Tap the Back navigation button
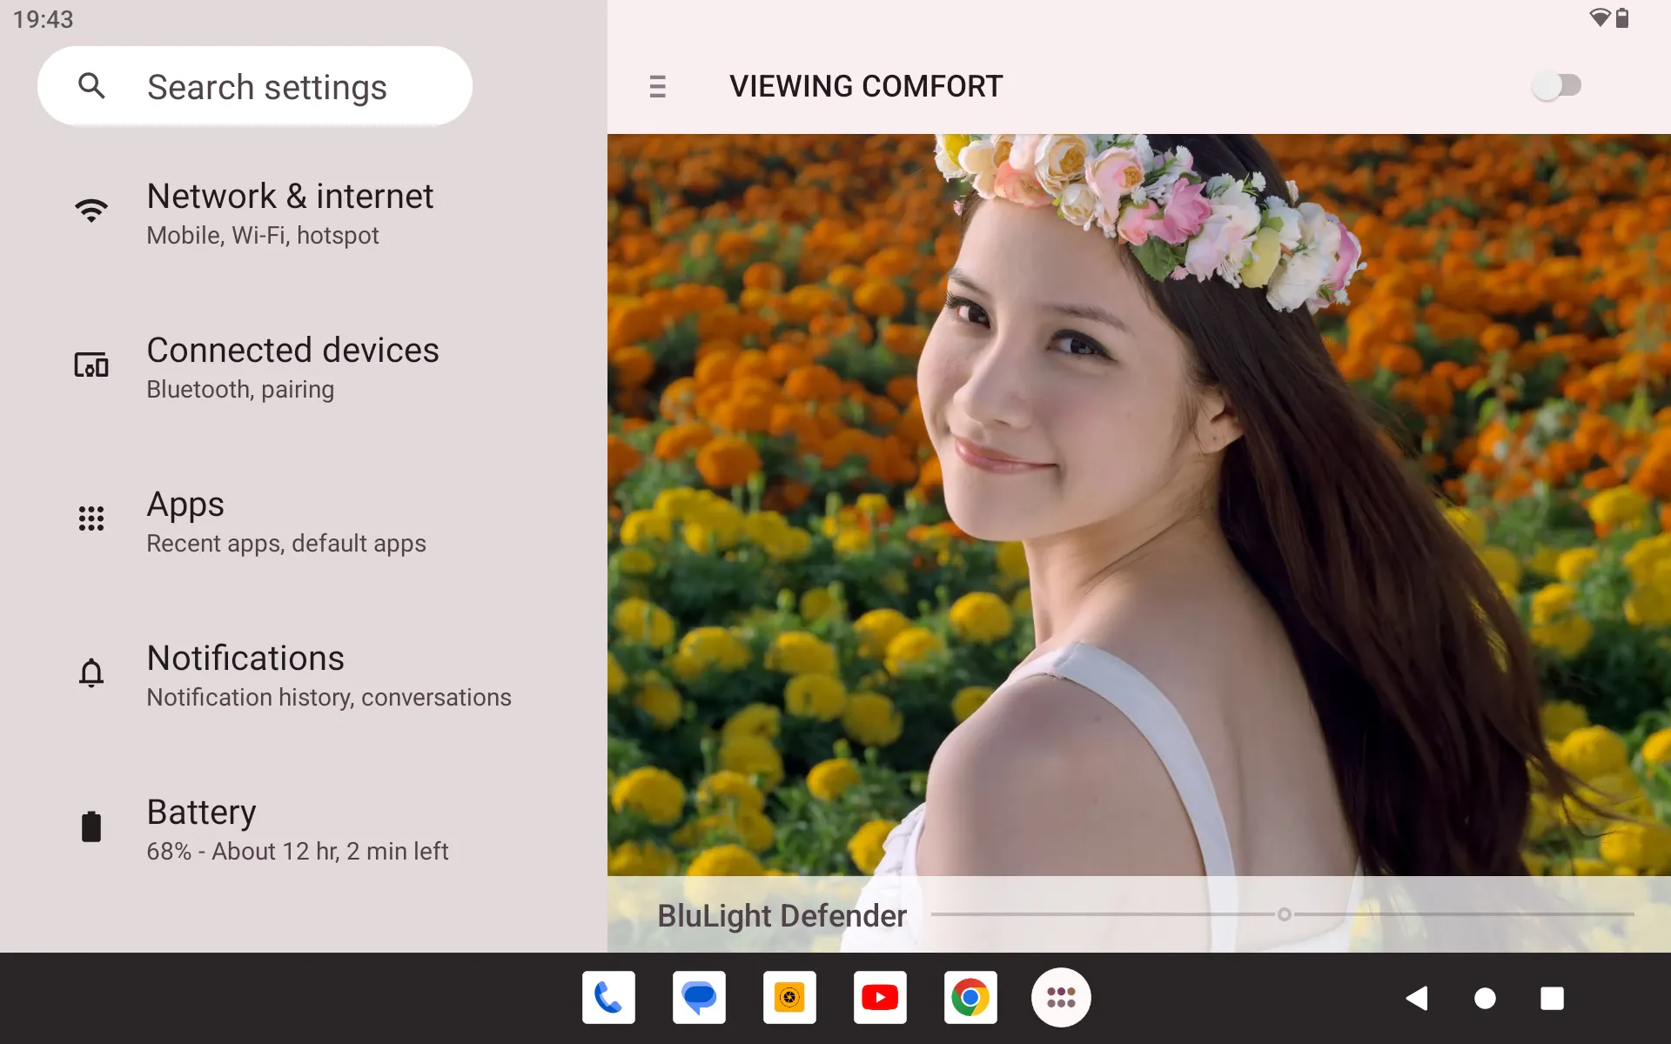 click(x=1417, y=998)
